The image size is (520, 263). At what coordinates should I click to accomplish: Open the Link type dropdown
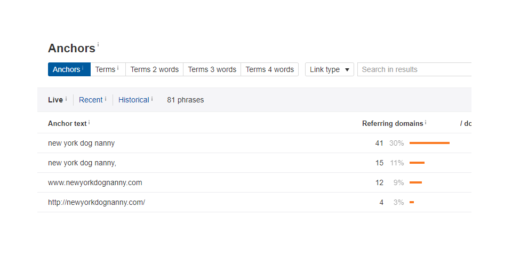point(329,69)
